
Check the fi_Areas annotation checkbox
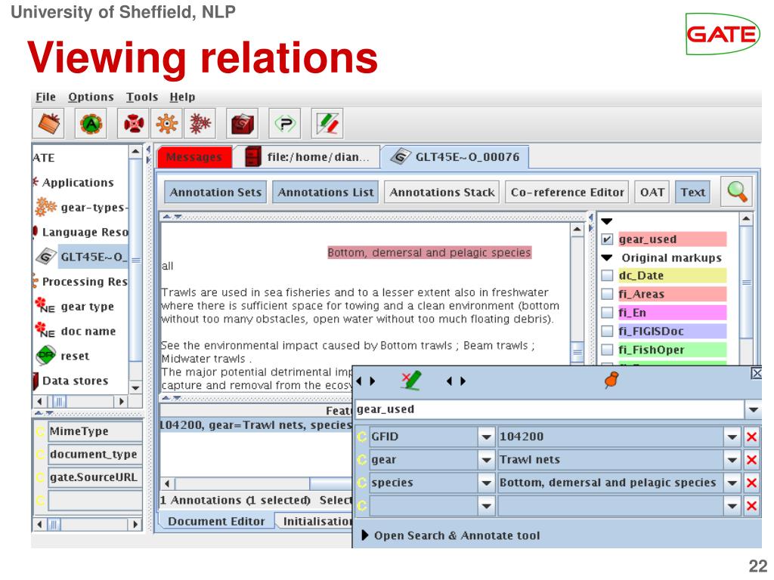(x=607, y=295)
